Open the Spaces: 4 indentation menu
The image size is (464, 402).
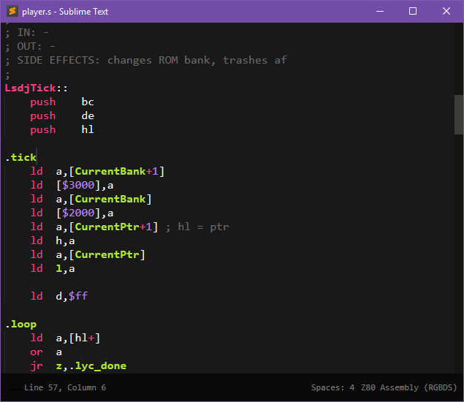(x=332, y=387)
